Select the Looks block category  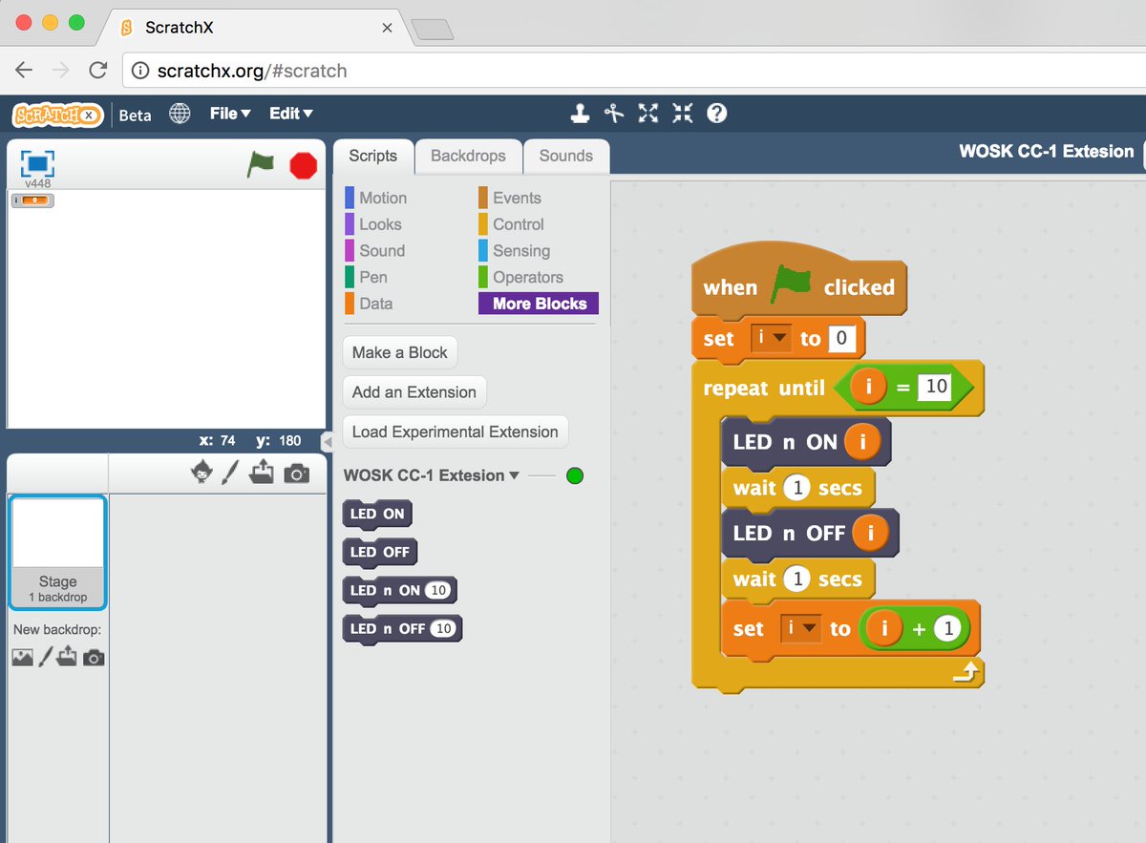click(380, 224)
